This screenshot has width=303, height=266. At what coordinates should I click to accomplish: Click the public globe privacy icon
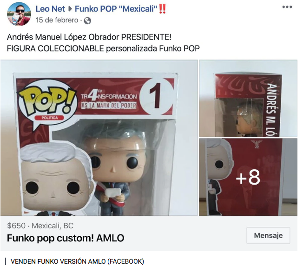pyautogui.click(x=87, y=20)
